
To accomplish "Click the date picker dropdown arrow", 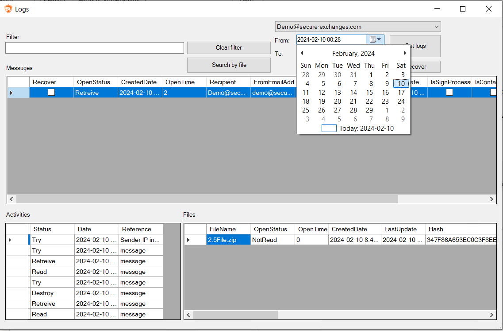I will click(379, 39).
